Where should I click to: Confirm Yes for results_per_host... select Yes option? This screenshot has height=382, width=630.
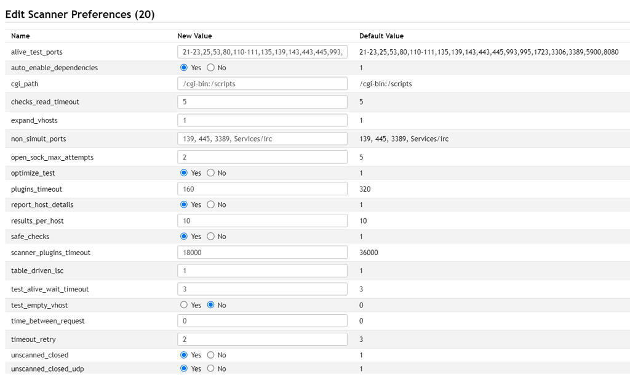pyautogui.click(x=261, y=220)
